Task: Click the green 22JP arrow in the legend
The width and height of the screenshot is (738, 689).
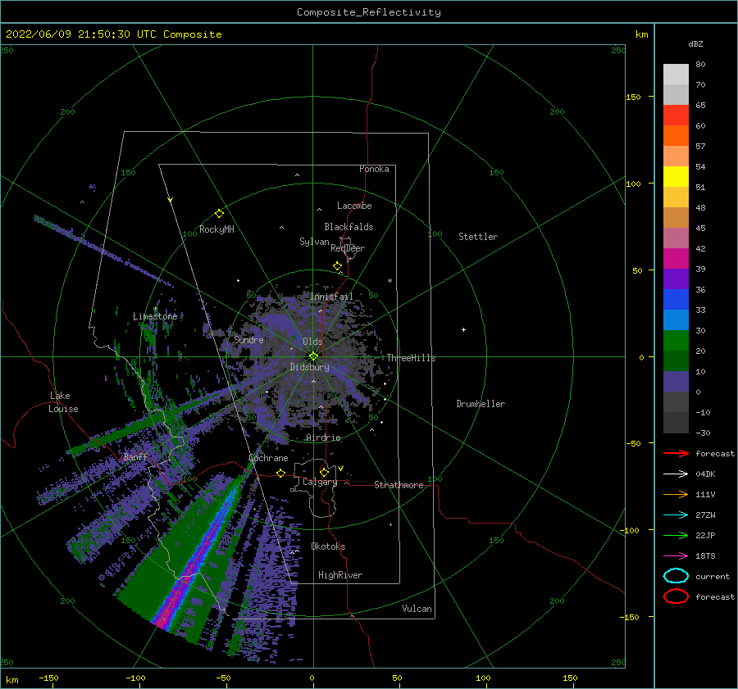Action: click(676, 535)
